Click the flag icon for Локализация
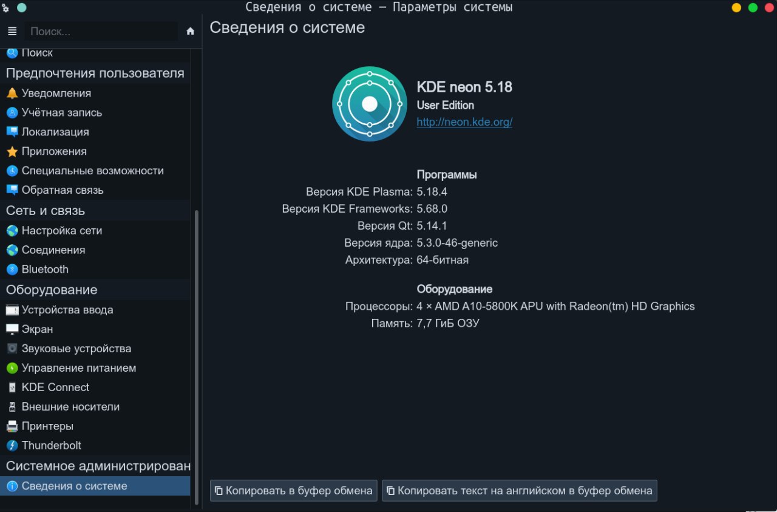Screen dimensions: 777x512 pos(12,132)
